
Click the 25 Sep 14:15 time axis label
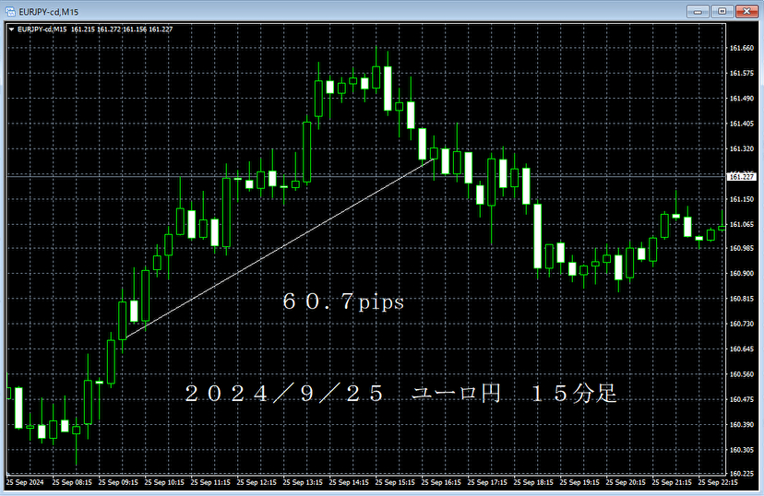click(x=349, y=482)
